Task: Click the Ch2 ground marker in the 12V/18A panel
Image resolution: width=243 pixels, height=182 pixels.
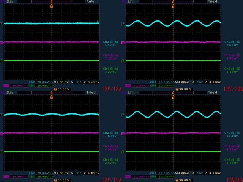Action: 2,24
